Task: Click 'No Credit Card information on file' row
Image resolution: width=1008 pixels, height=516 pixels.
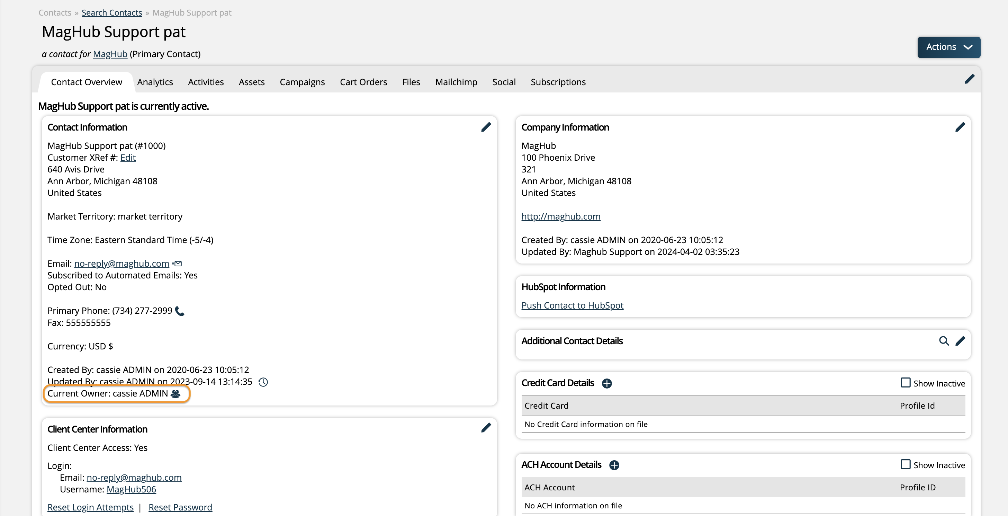Action: pos(743,424)
